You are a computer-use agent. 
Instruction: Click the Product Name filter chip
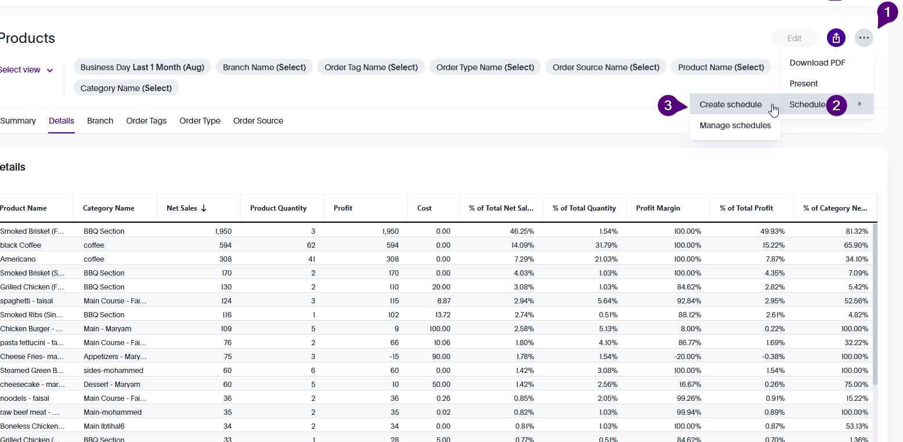[721, 67]
